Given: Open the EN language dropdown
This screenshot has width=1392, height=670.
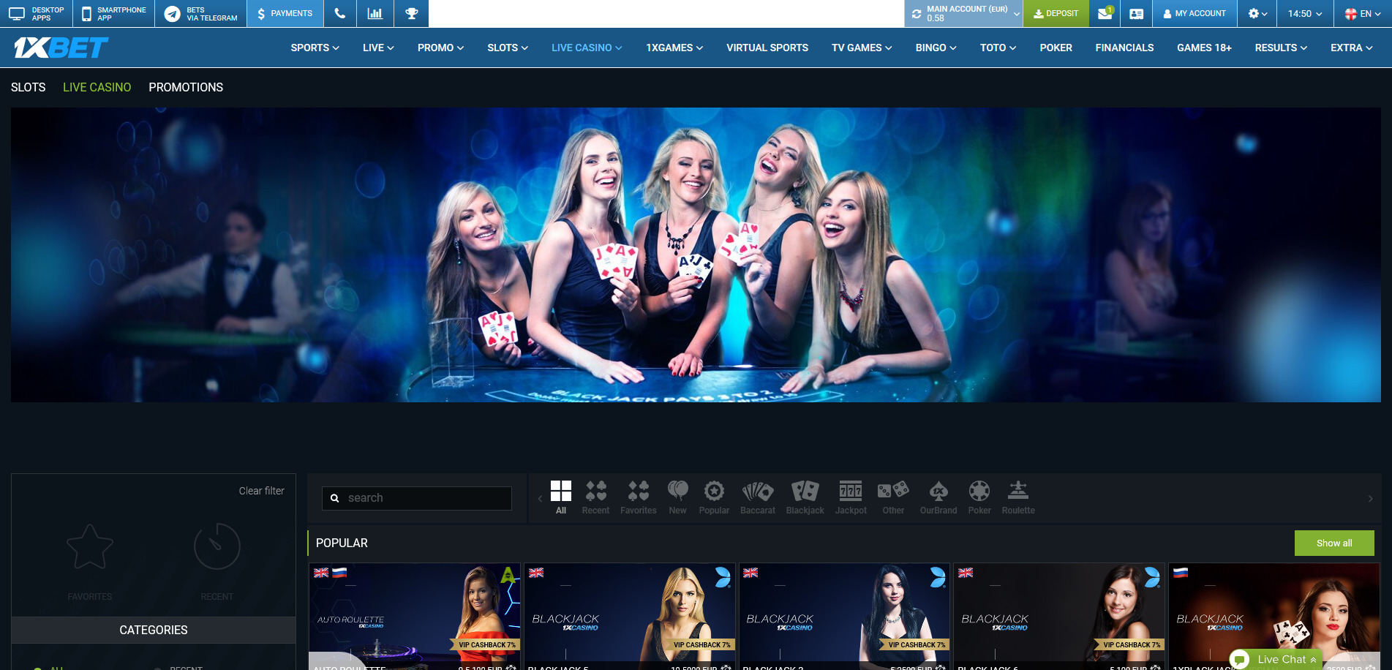Looking at the screenshot, I should point(1361,13).
